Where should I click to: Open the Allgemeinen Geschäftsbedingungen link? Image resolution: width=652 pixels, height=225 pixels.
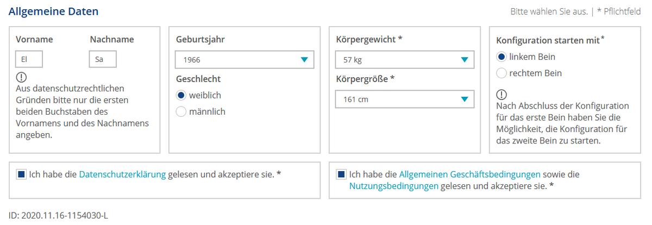(x=469, y=174)
